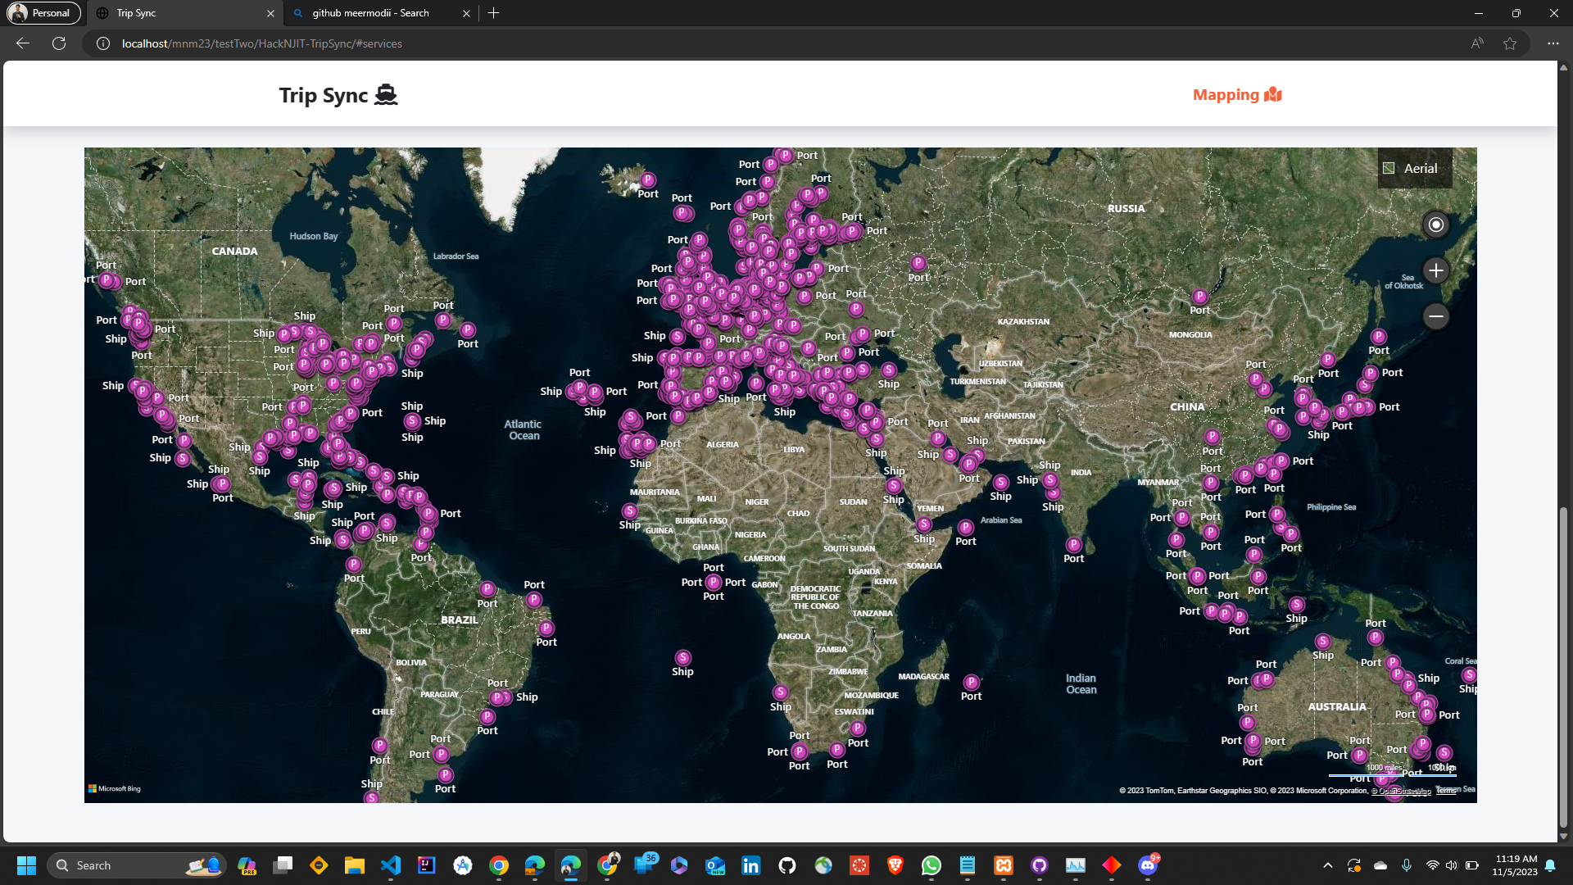Add page to favorites star icon

[1509, 43]
